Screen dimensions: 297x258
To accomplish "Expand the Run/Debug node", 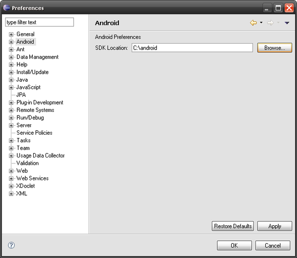I will click(x=11, y=118).
